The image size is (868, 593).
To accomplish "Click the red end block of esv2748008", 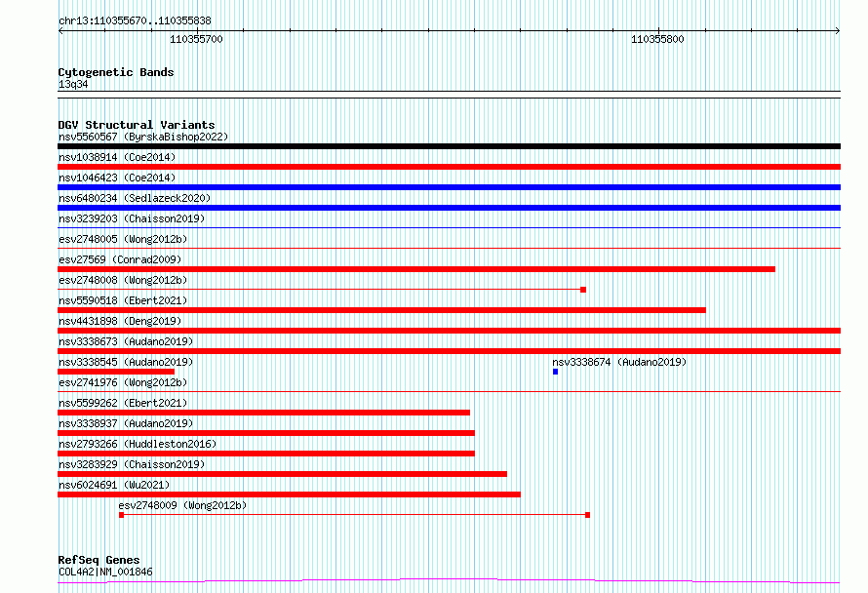I will pyautogui.click(x=583, y=290).
